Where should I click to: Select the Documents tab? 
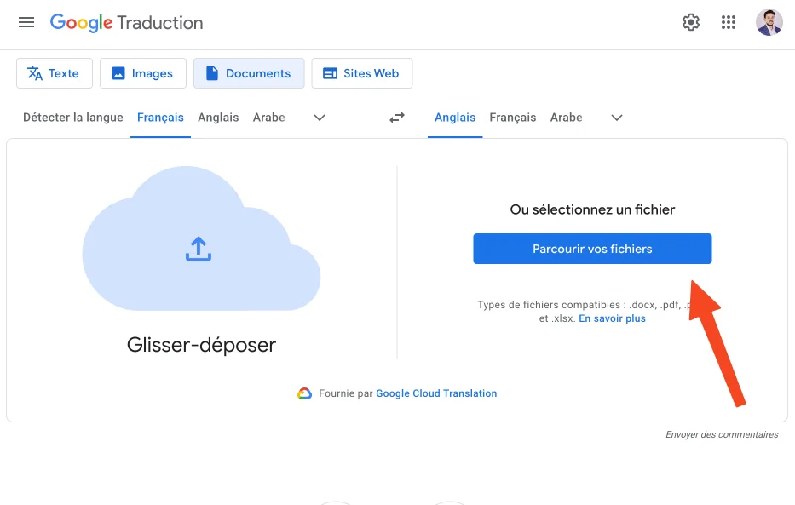pos(249,73)
